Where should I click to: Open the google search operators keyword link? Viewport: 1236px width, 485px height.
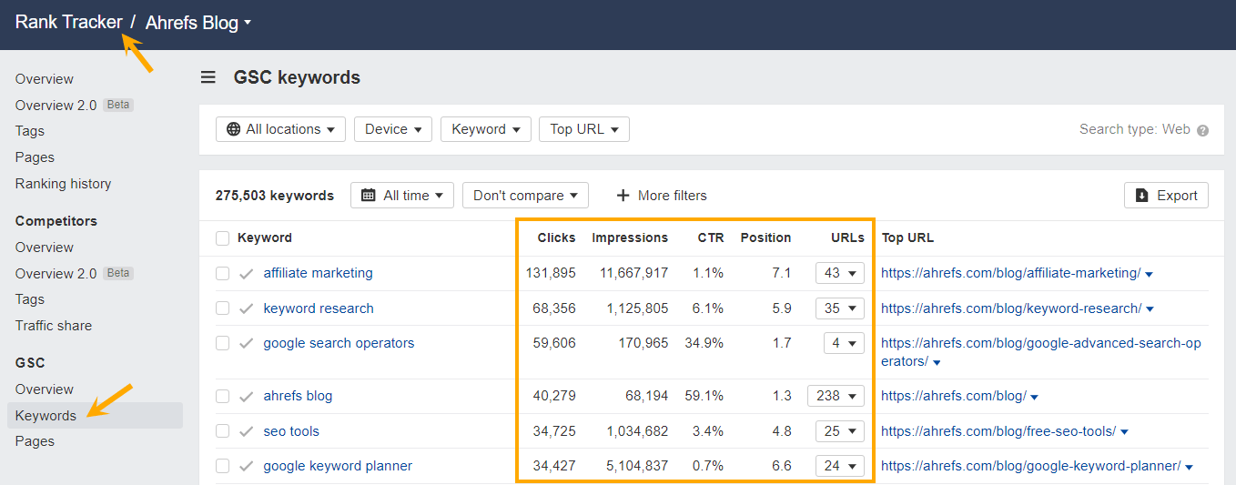339,343
